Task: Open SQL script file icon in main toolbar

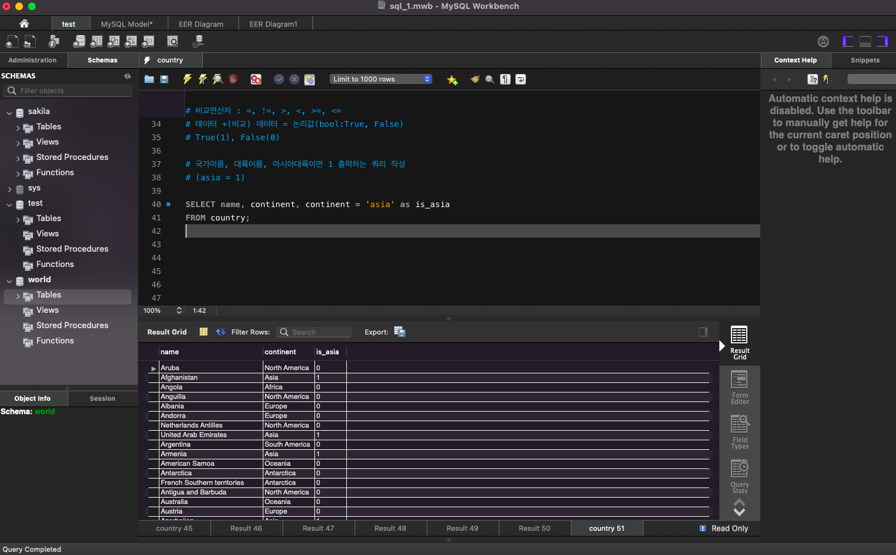Action: tap(29, 41)
